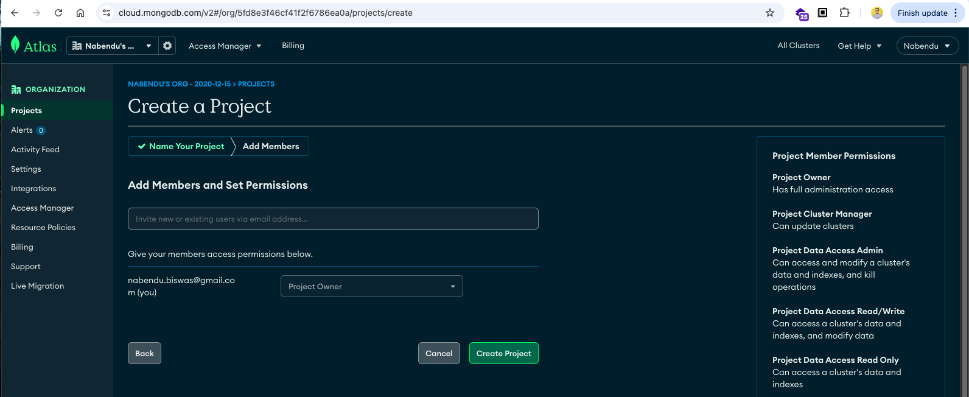Open Resource Policies in sidebar

[x=43, y=228]
